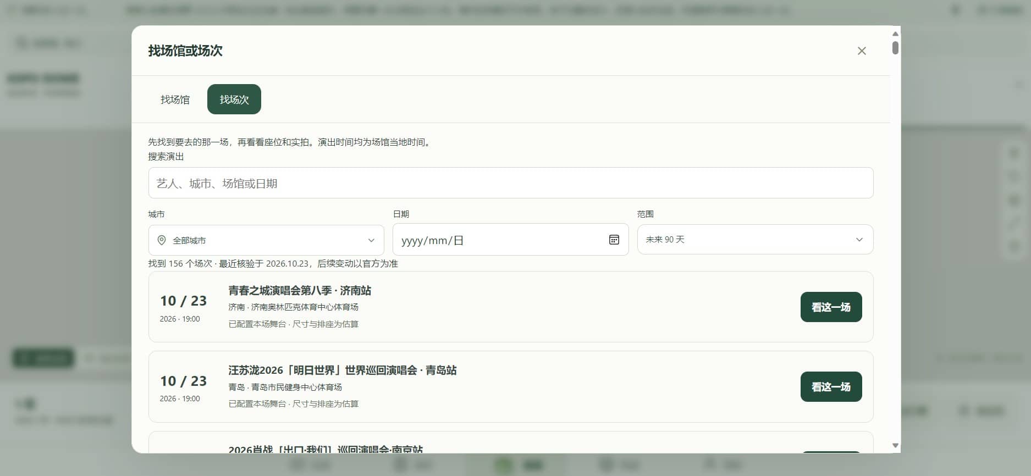Open the 未来 90 天 range dropdown
Viewport: 1031px width, 476px height.
click(x=755, y=240)
